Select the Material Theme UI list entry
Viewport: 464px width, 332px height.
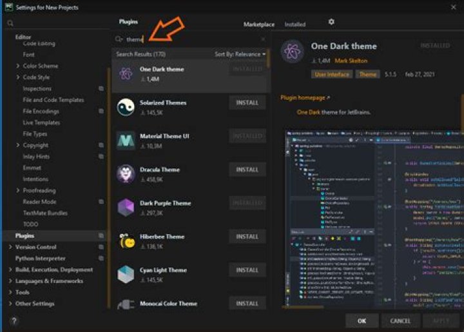191,141
